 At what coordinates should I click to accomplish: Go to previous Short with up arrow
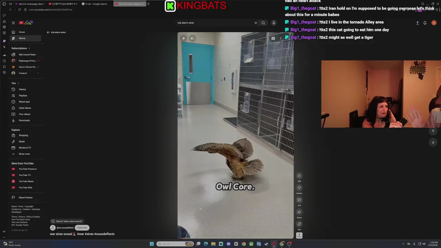[x=433, y=131]
